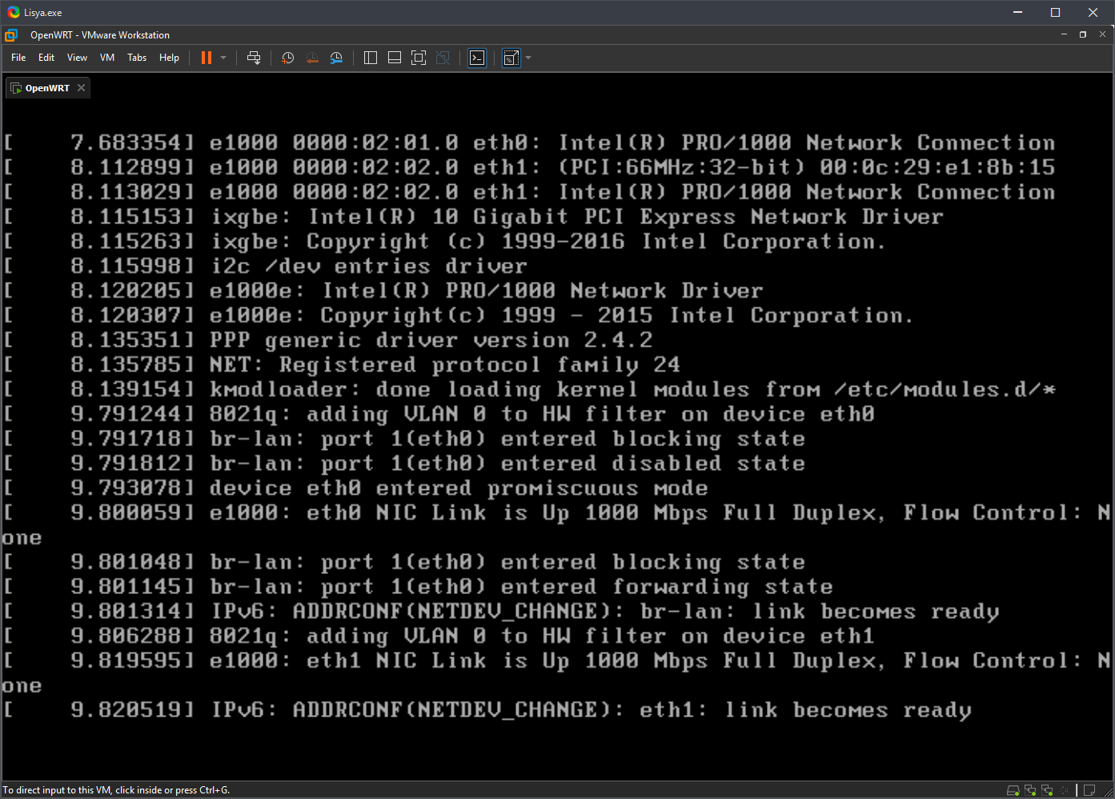Click the 'OpenWRT - VMware Workstation' title text
This screenshot has height=799, width=1115.
point(100,35)
